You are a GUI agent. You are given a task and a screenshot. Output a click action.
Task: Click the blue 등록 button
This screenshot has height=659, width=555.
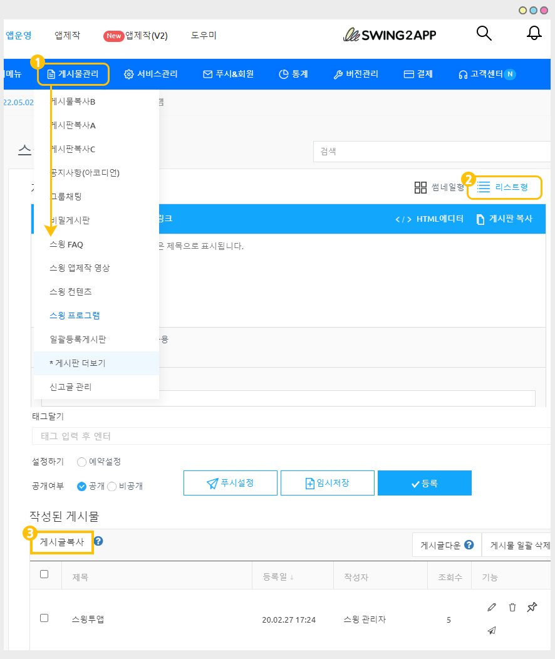coord(424,484)
